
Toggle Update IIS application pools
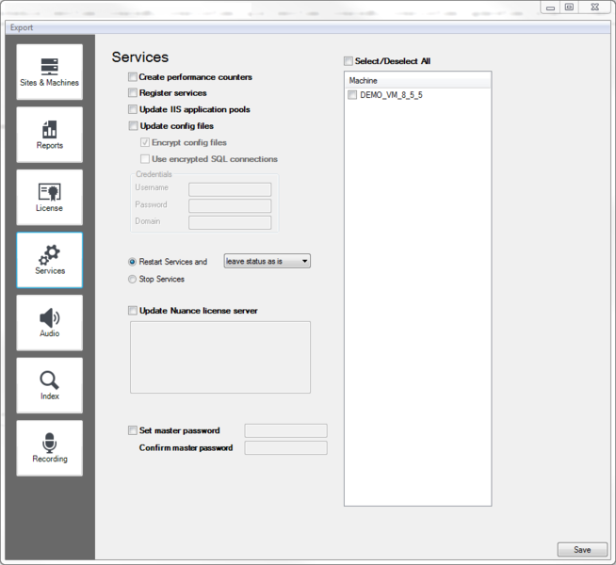point(133,110)
